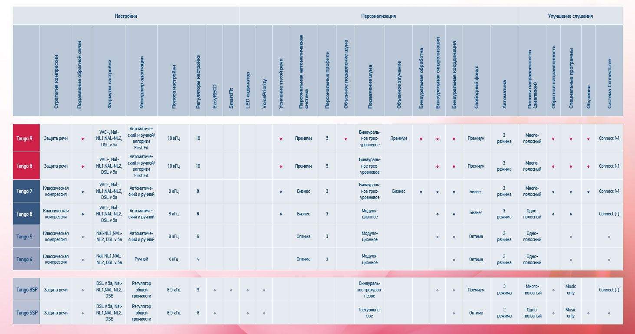Click the Tango 6 Усиление тихой речи dot
Image resolution: width=635 pixels, height=334 pixels.
[x=281, y=214]
